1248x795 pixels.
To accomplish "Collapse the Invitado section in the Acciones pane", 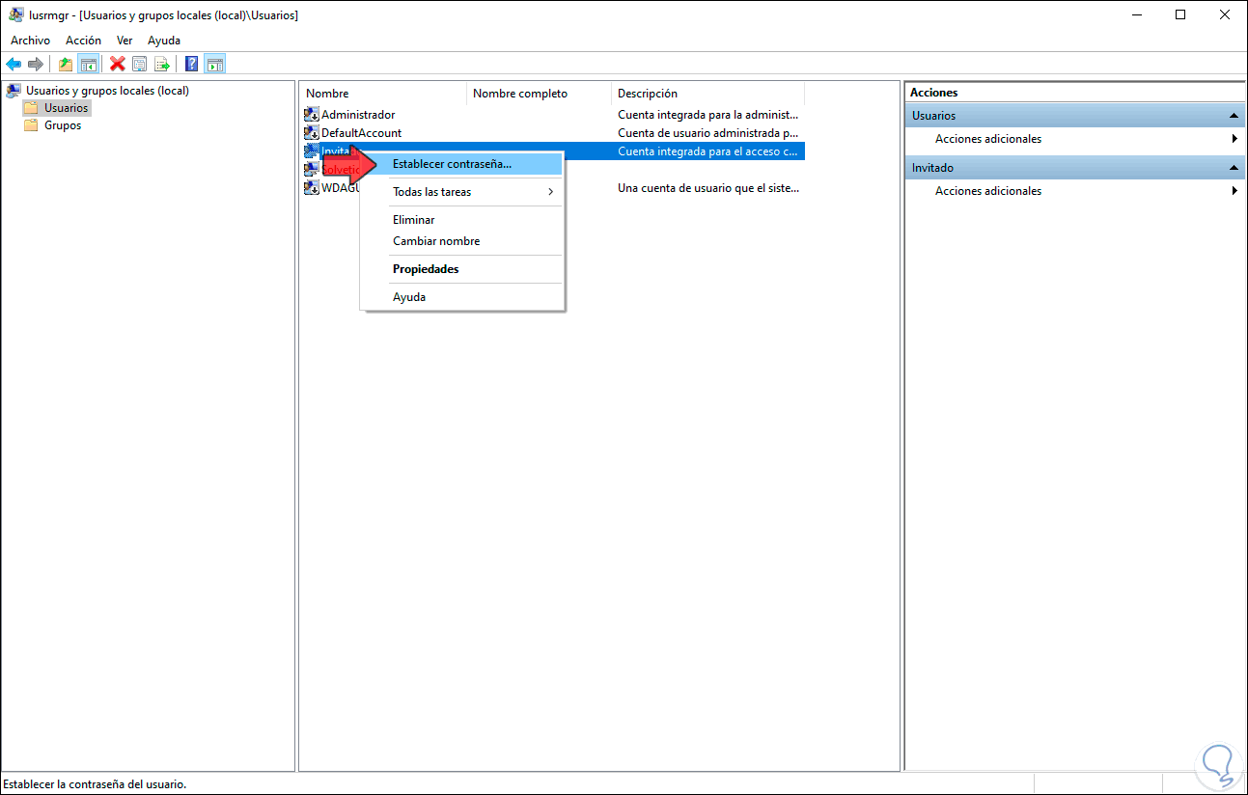I will 1234,168.
